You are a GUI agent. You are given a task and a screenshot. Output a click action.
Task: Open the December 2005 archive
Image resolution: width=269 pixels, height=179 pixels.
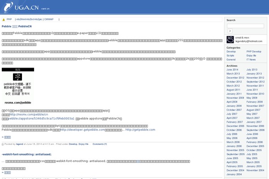(x=255, y=146)
